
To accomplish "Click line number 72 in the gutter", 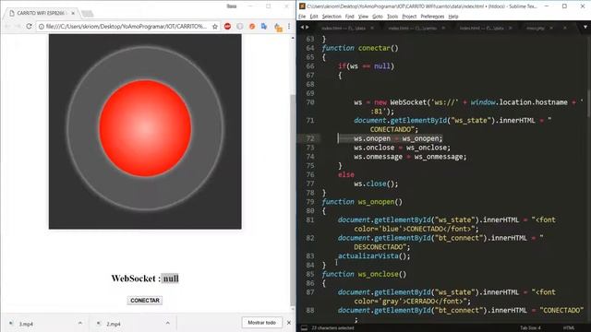I will point(310,138).
